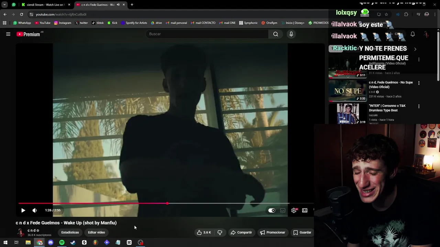
Task: Open YouTube bookmark
Action: (x=43, y=23)
